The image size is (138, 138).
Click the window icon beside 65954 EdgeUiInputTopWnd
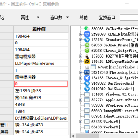87,116
